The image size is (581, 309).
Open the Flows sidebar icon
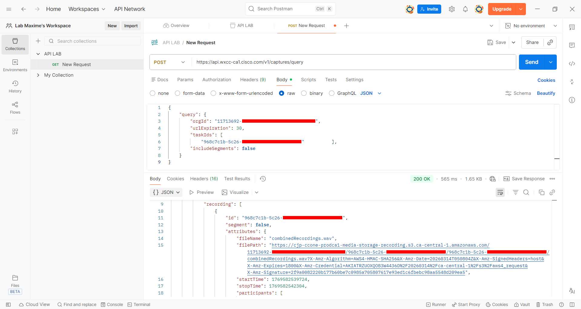15,108
